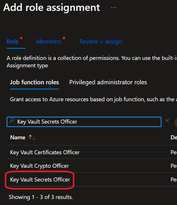The width and height of the screenshot is (177, 205).
Task: Click description cell of Key Vault Secrets Officer
Action: [174, 180]
